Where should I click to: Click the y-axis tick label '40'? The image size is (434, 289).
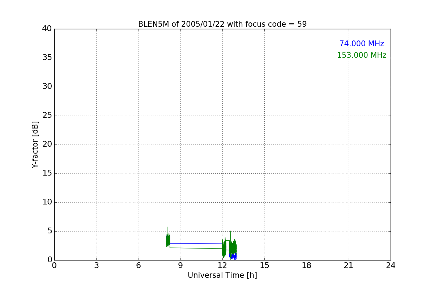click(47, 29)
